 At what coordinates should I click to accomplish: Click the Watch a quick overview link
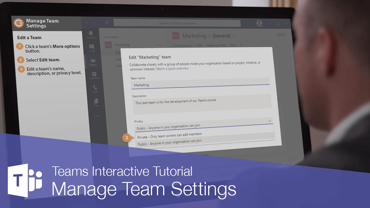[x=172, y=68]
